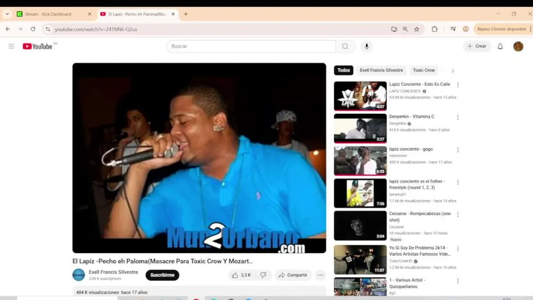Open the notifications bell
The width and height of the screenshot is (533, 300).
500,46
